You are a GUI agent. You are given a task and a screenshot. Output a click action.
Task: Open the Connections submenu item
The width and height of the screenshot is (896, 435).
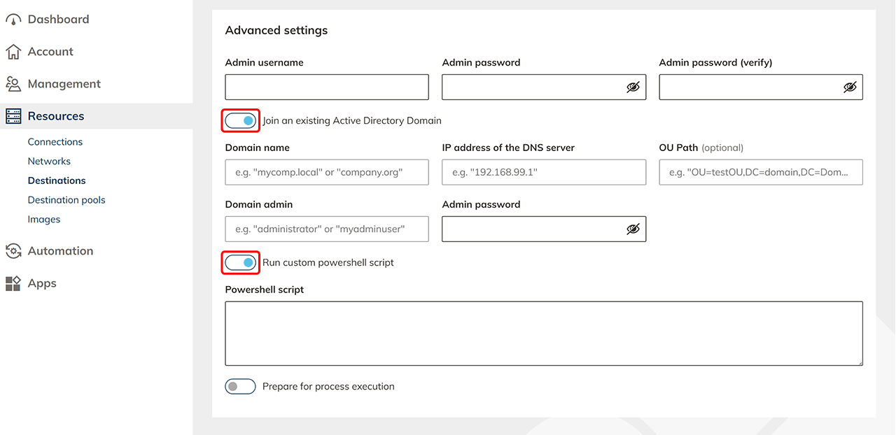pyautogui.click(x=55, y=142)
